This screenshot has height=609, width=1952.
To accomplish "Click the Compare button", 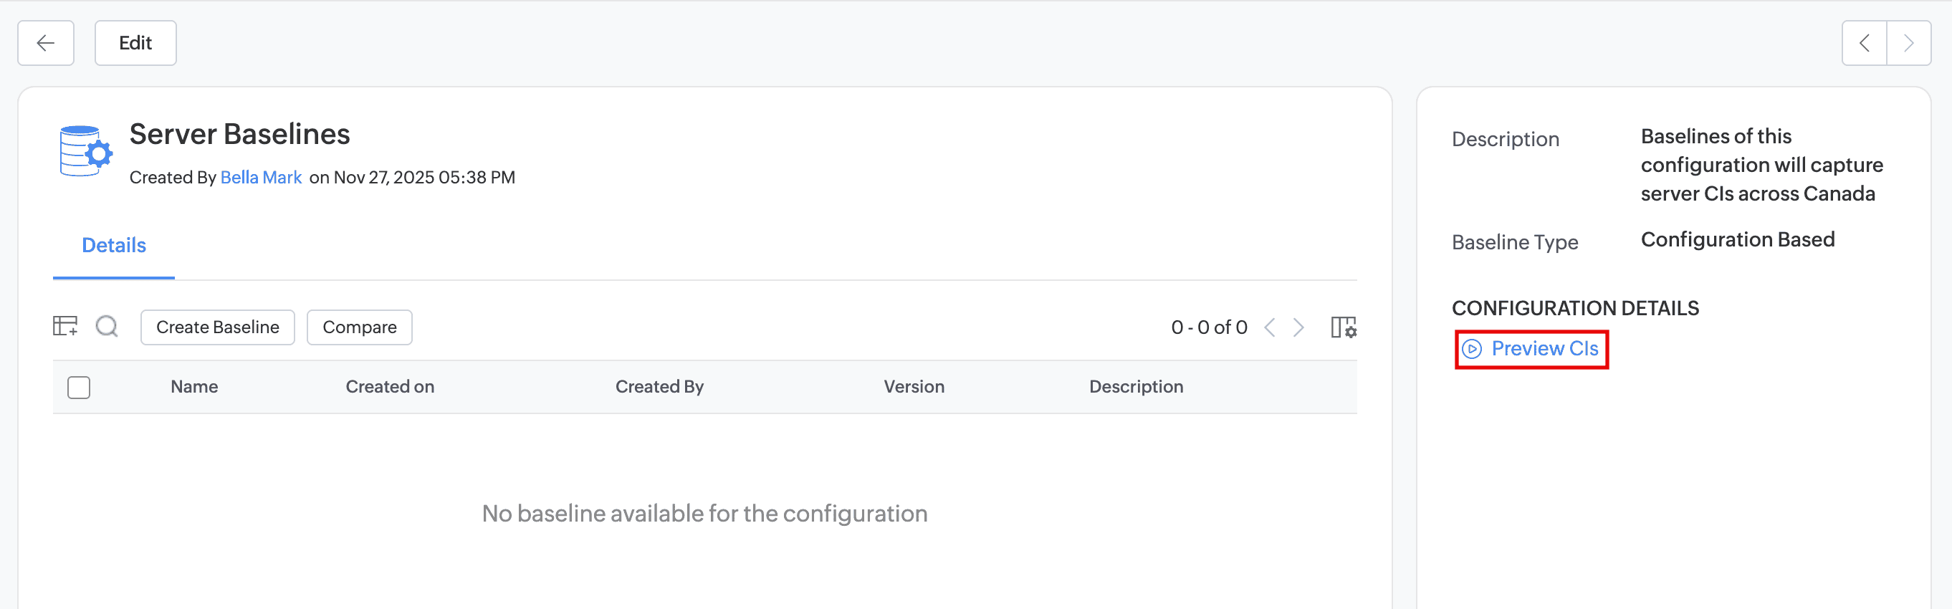I will pyautogui.click(x=359, y=327).
